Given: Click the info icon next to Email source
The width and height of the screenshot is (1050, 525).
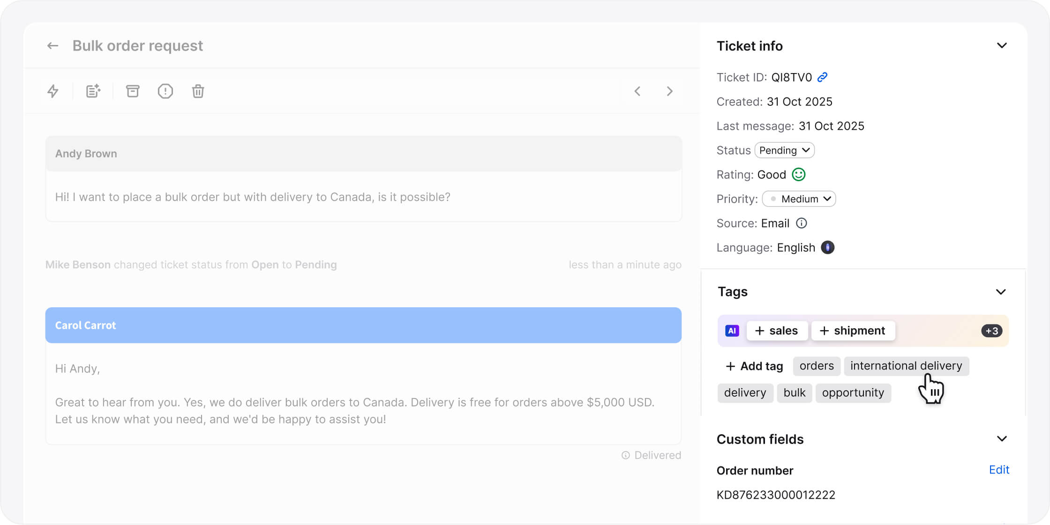Looking at the screenshot, I should (x=802, y=223).
